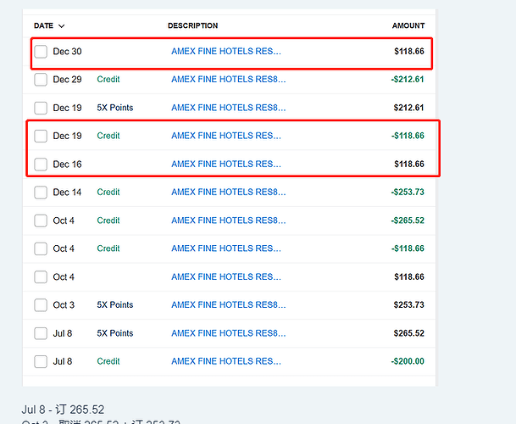Select the Oct 3 transaction checkbox
This screenshot has height=424, width=516.
point(41,305)
